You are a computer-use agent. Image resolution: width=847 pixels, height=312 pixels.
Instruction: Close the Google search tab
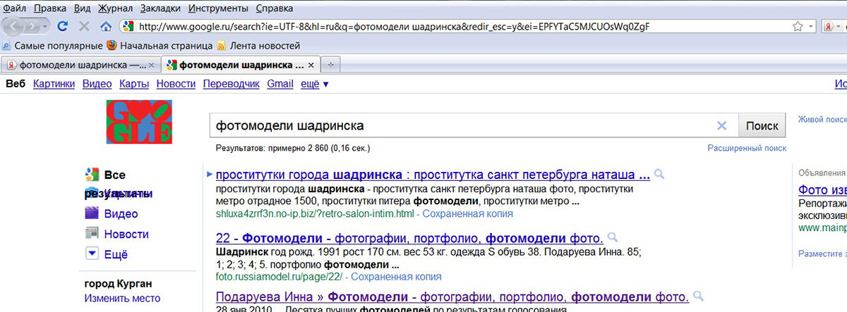[x=312, y=65]
